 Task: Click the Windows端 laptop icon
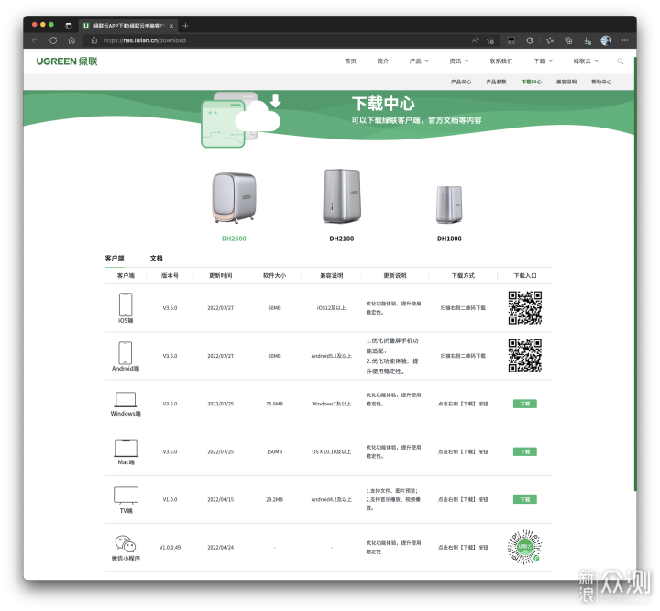pos(126,399)
